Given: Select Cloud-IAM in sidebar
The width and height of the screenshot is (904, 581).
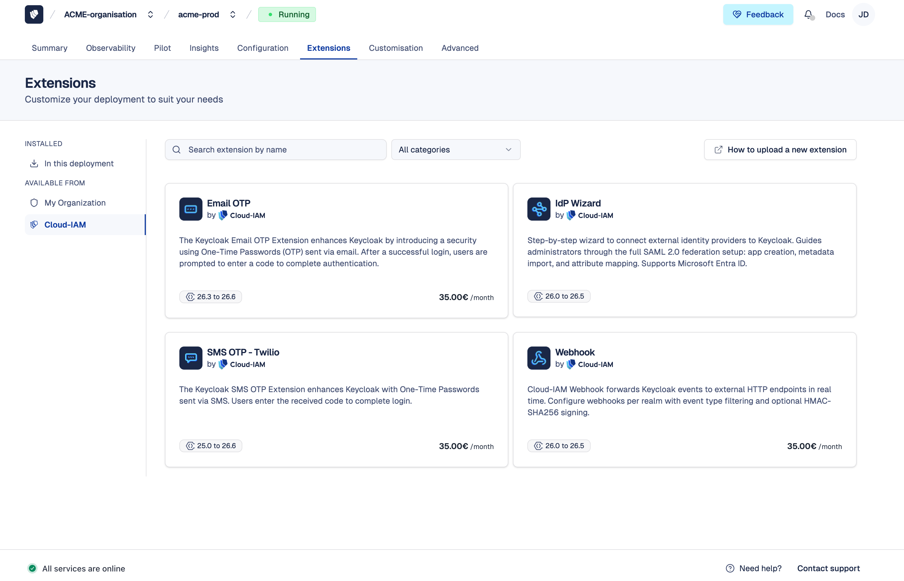Looking at the screenshot, I should (85, 224).
